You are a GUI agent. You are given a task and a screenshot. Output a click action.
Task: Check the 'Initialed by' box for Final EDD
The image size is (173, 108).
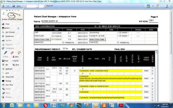click(x=118, y=42)
